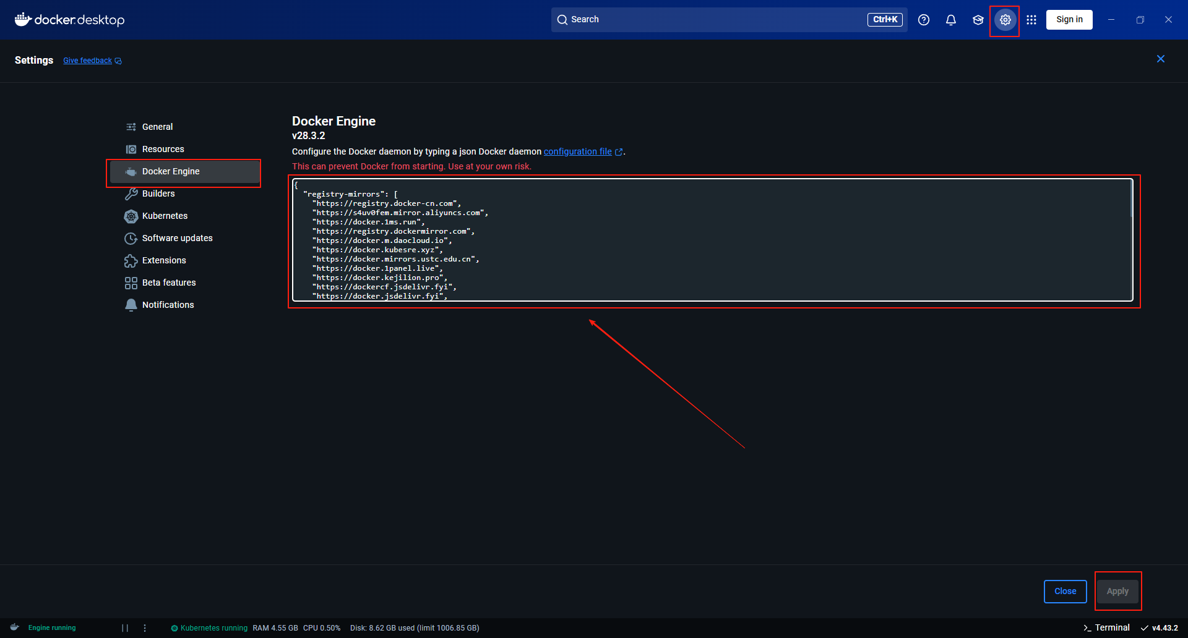The width and height of the screenshot is (1188, 638).
Task: Click the Kubernetes running status text
Action: pyautogui.click(x=214, y=628)
